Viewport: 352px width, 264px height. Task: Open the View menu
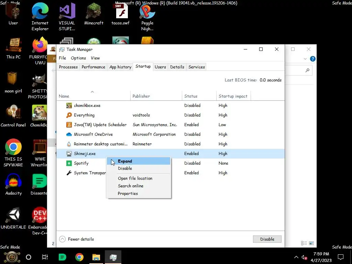pos(95,58)
